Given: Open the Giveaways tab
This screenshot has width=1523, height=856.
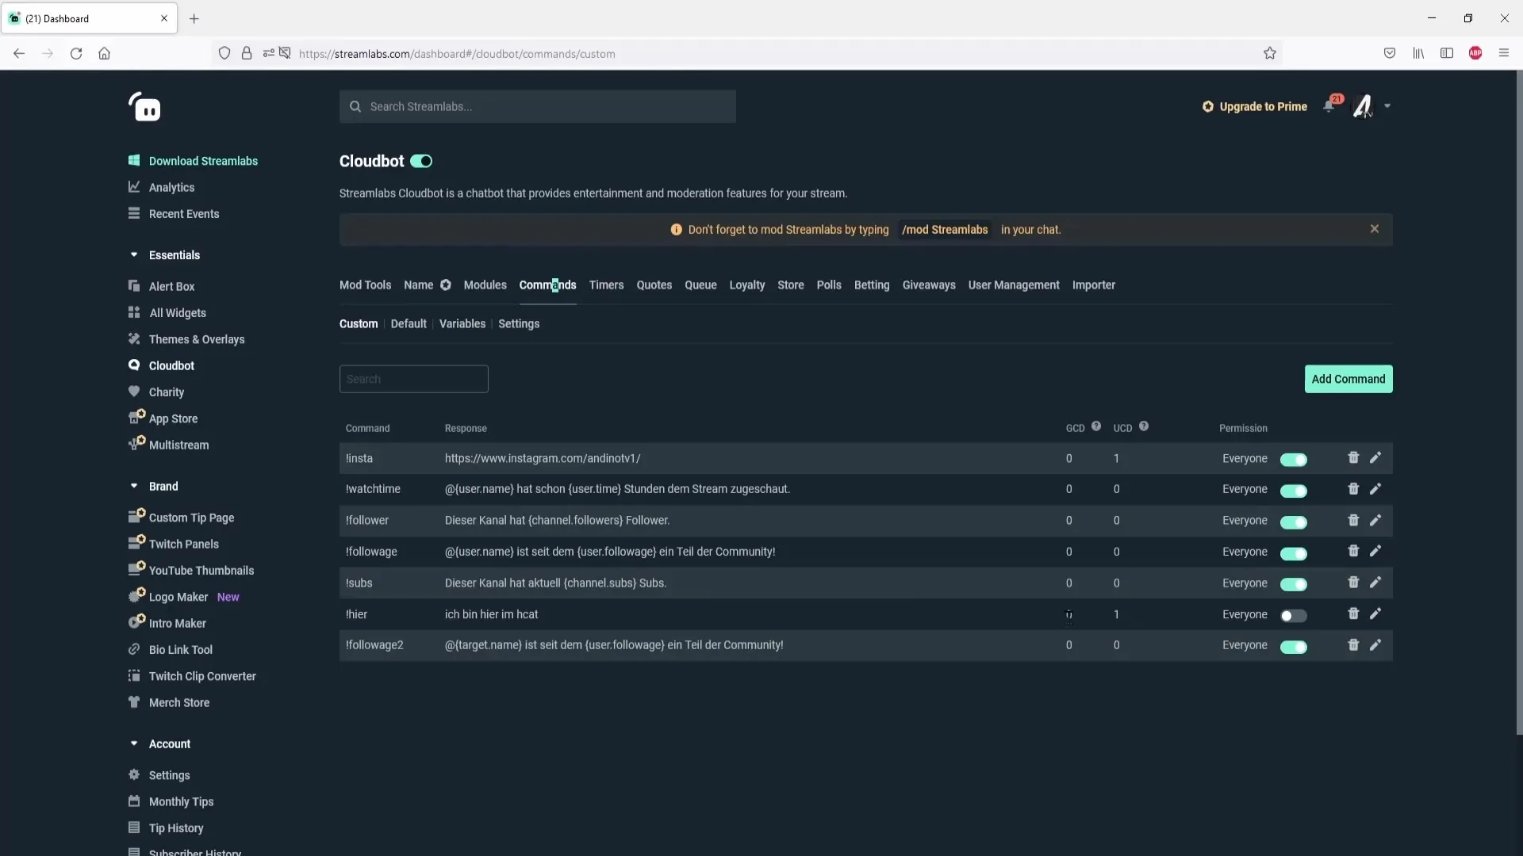Looking at the screenshot, I should tap(929, 285).
